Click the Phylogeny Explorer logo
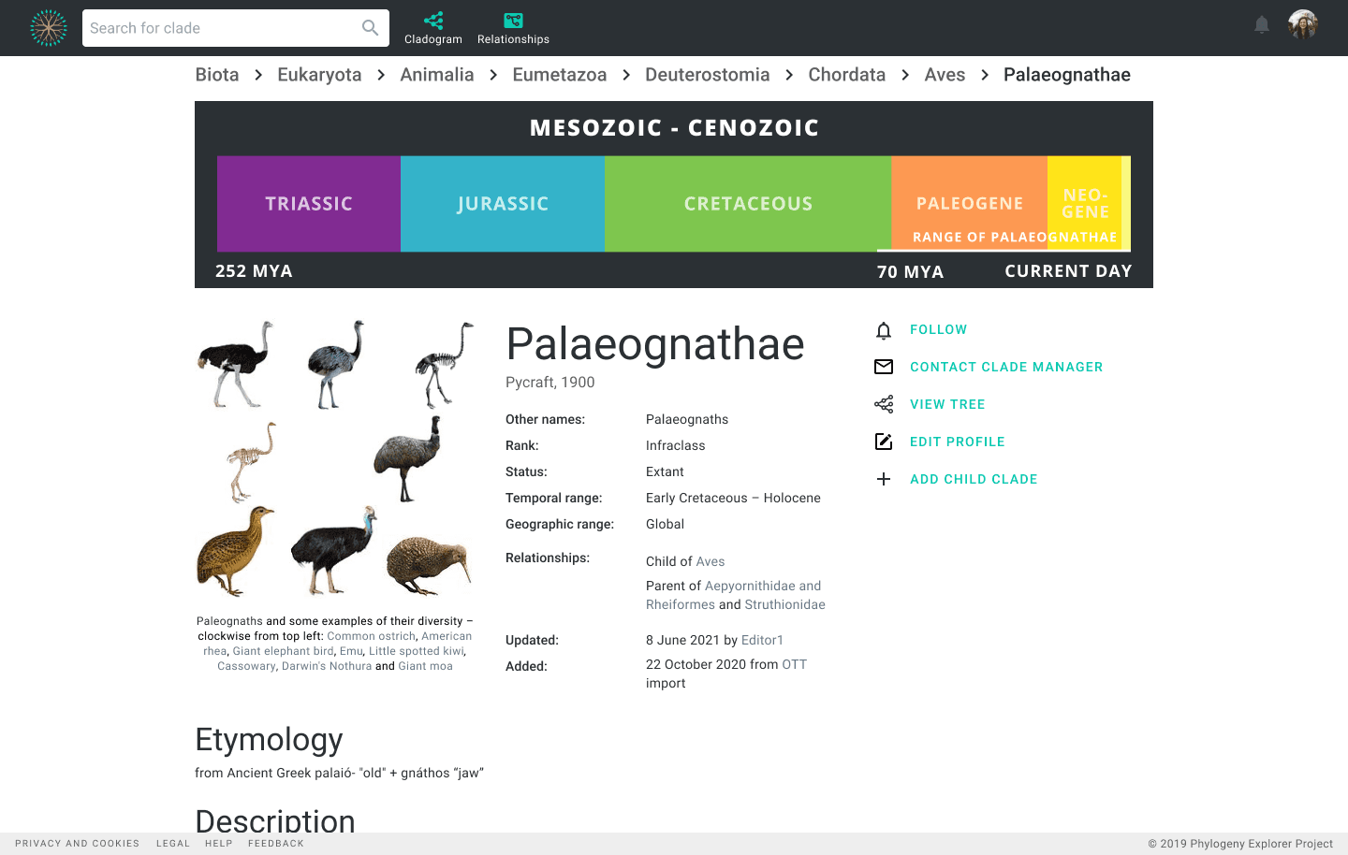The width and height of the screenshot is (1348, 855). tap(49, 28)
